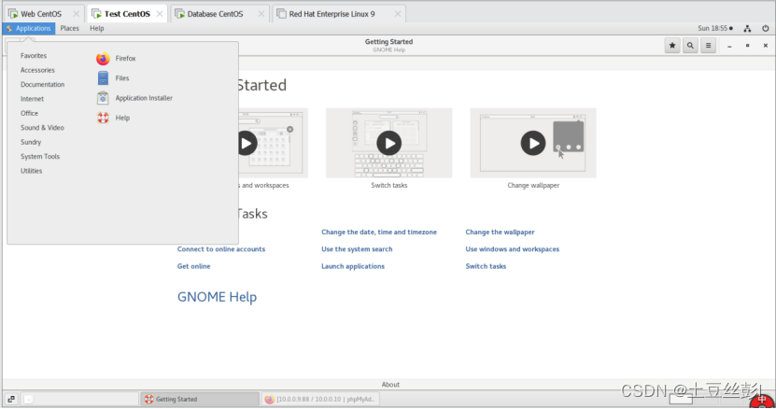
Task: Play the Change wallpaper video
Action: pyautogui.click(x=533, y=143)
